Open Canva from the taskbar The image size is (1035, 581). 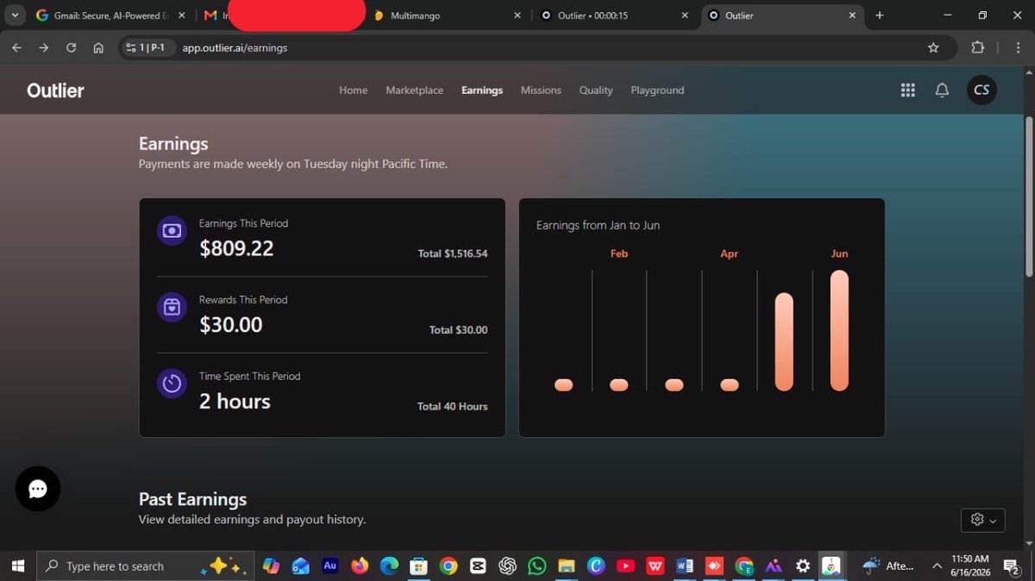[596, 565]
